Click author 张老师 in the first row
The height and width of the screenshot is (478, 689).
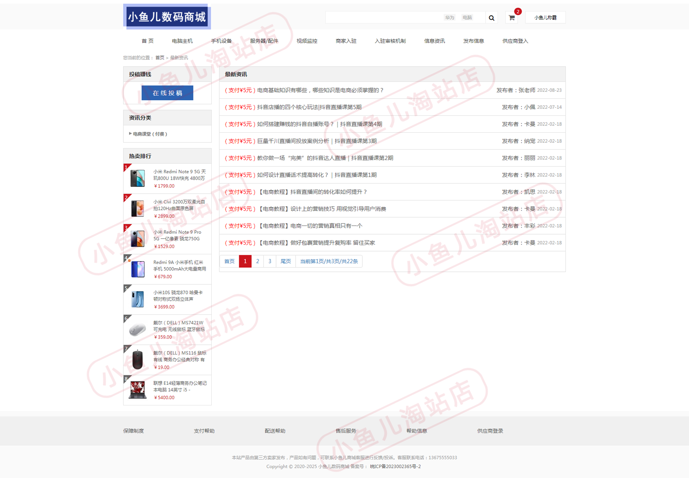point(527,90)
